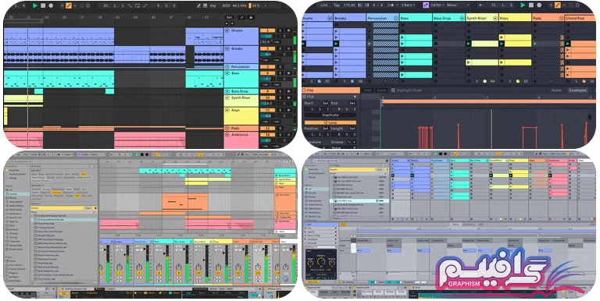Arm the Synth Riser track in arrangement view
Viewport: 600px width, 301px height.
[x=288, y=97]
